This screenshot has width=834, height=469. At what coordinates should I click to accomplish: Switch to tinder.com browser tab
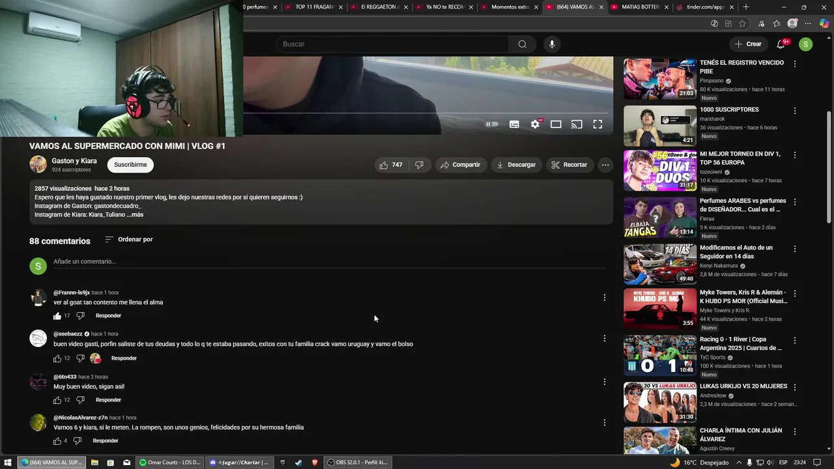click(704, 7)
